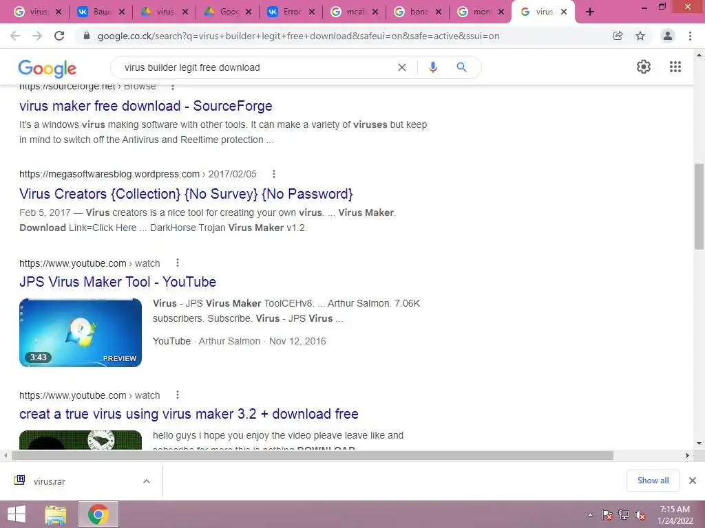The image size is (705, 528).
Task: Click the megasoftwaresblog.wordpress.com URL text
Action: click(109, 174)
